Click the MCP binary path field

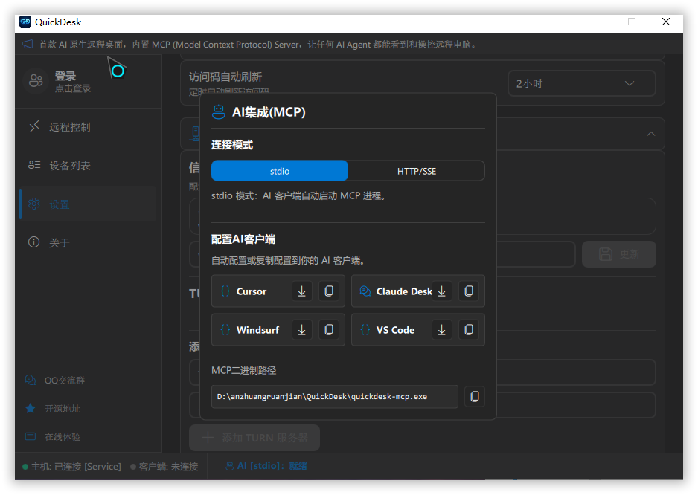[335, 397]
